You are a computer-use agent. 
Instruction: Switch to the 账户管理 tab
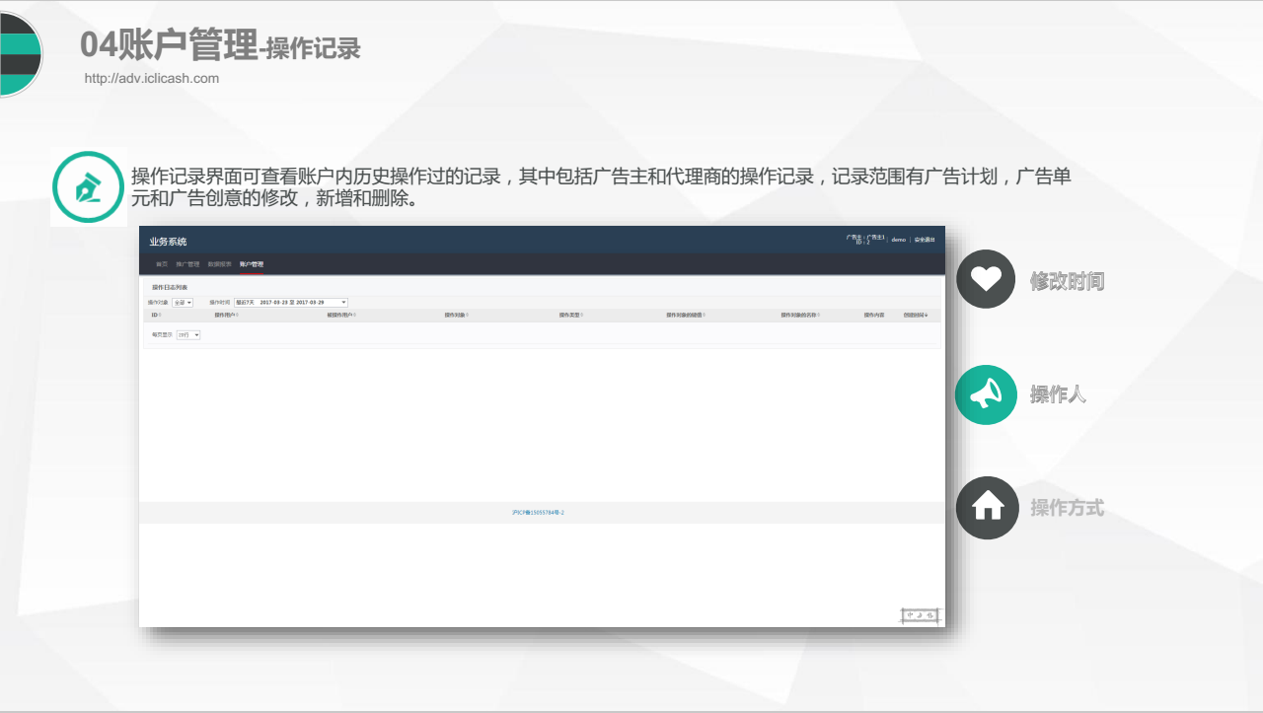pyautogui.click(x=252, y=264)
